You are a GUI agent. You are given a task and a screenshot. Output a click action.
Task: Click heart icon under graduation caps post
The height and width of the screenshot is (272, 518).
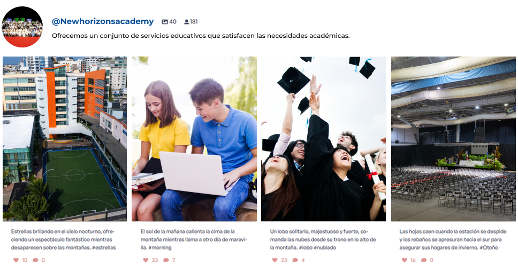275,260
